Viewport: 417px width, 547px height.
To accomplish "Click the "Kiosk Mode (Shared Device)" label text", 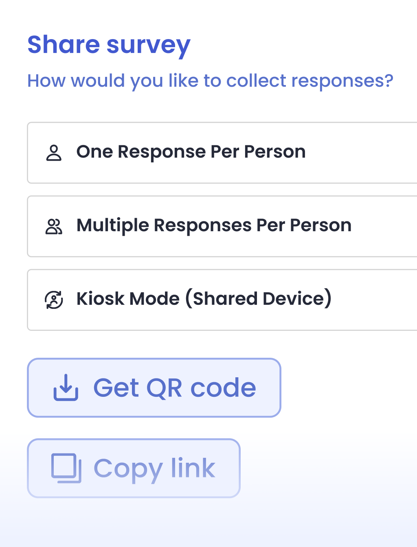I will click(204, 299).
